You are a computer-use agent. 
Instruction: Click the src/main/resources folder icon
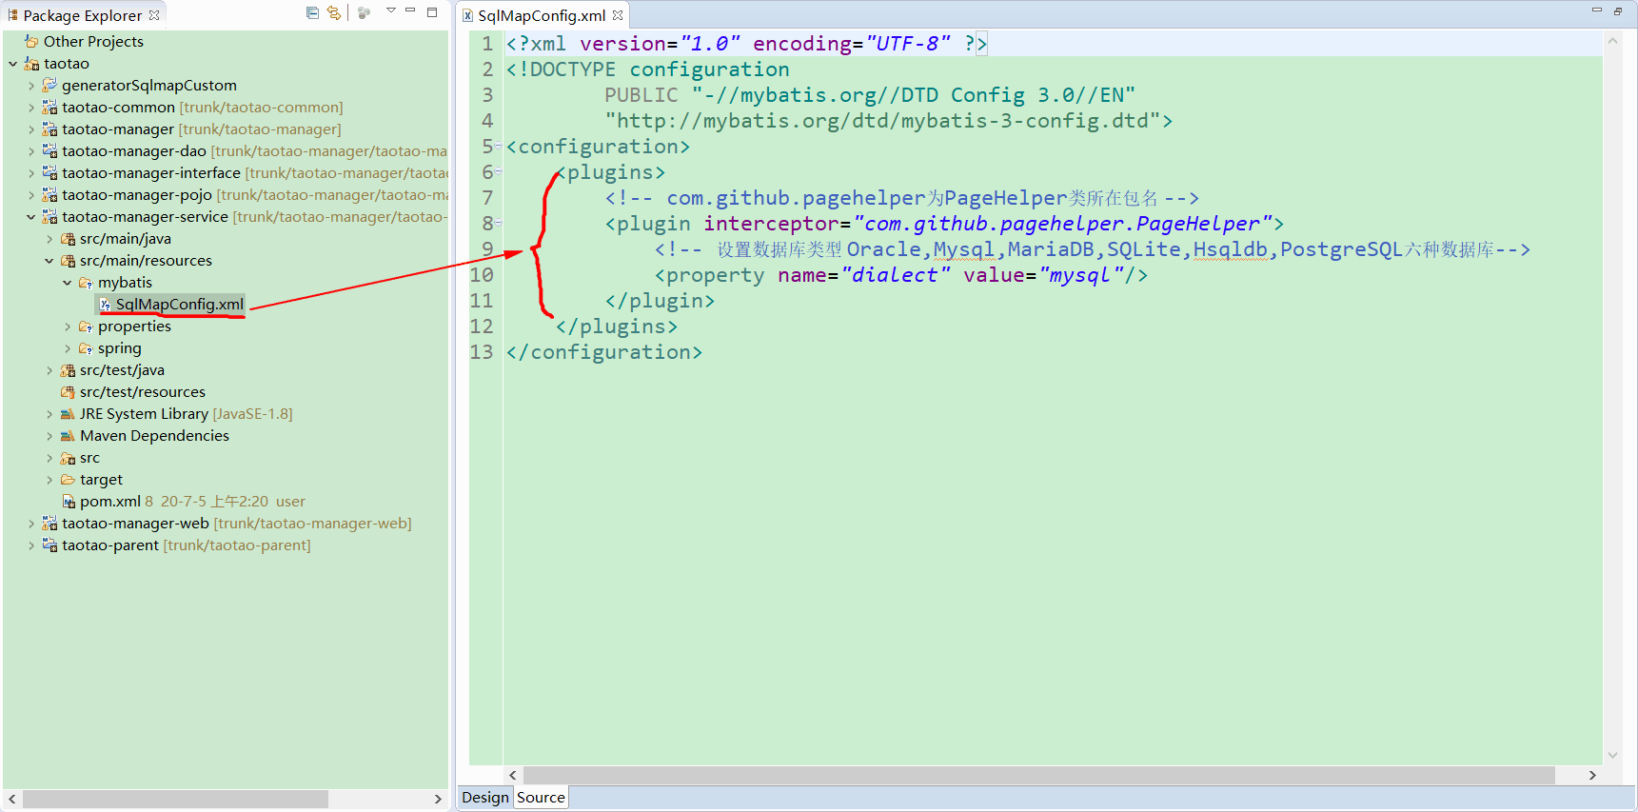68,261
